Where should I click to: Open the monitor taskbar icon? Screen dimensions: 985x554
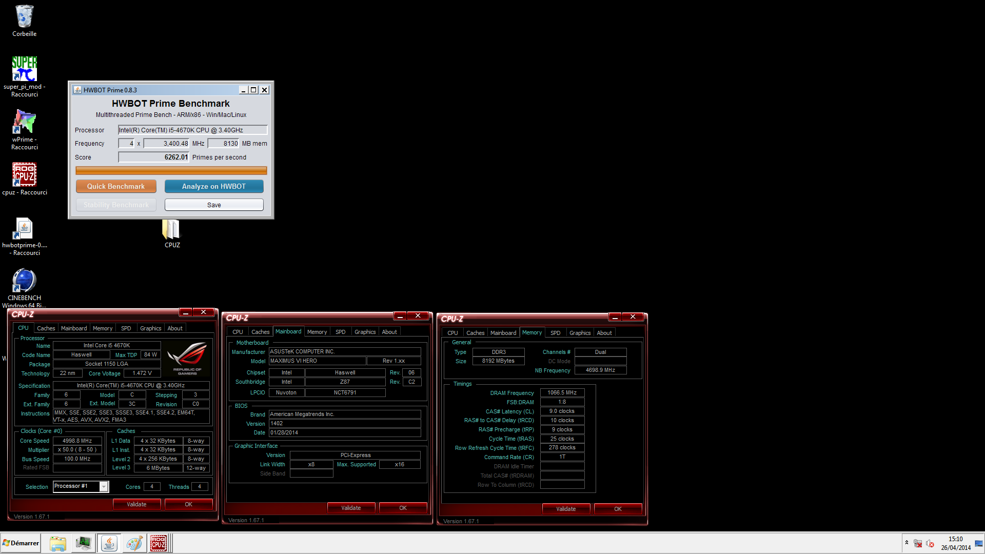click(x=83, y=543)
